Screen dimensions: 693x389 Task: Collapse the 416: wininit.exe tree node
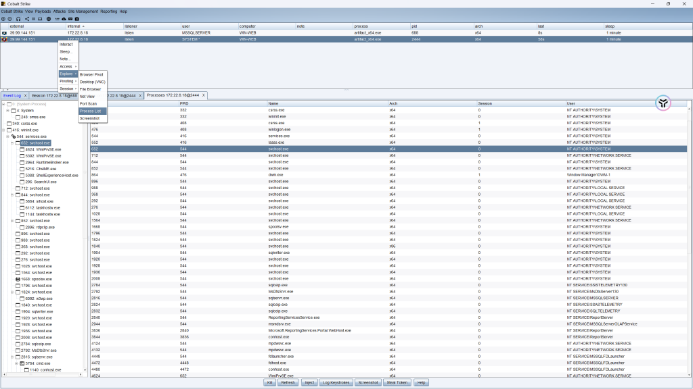pyautogui.click(x=3, y=130)
